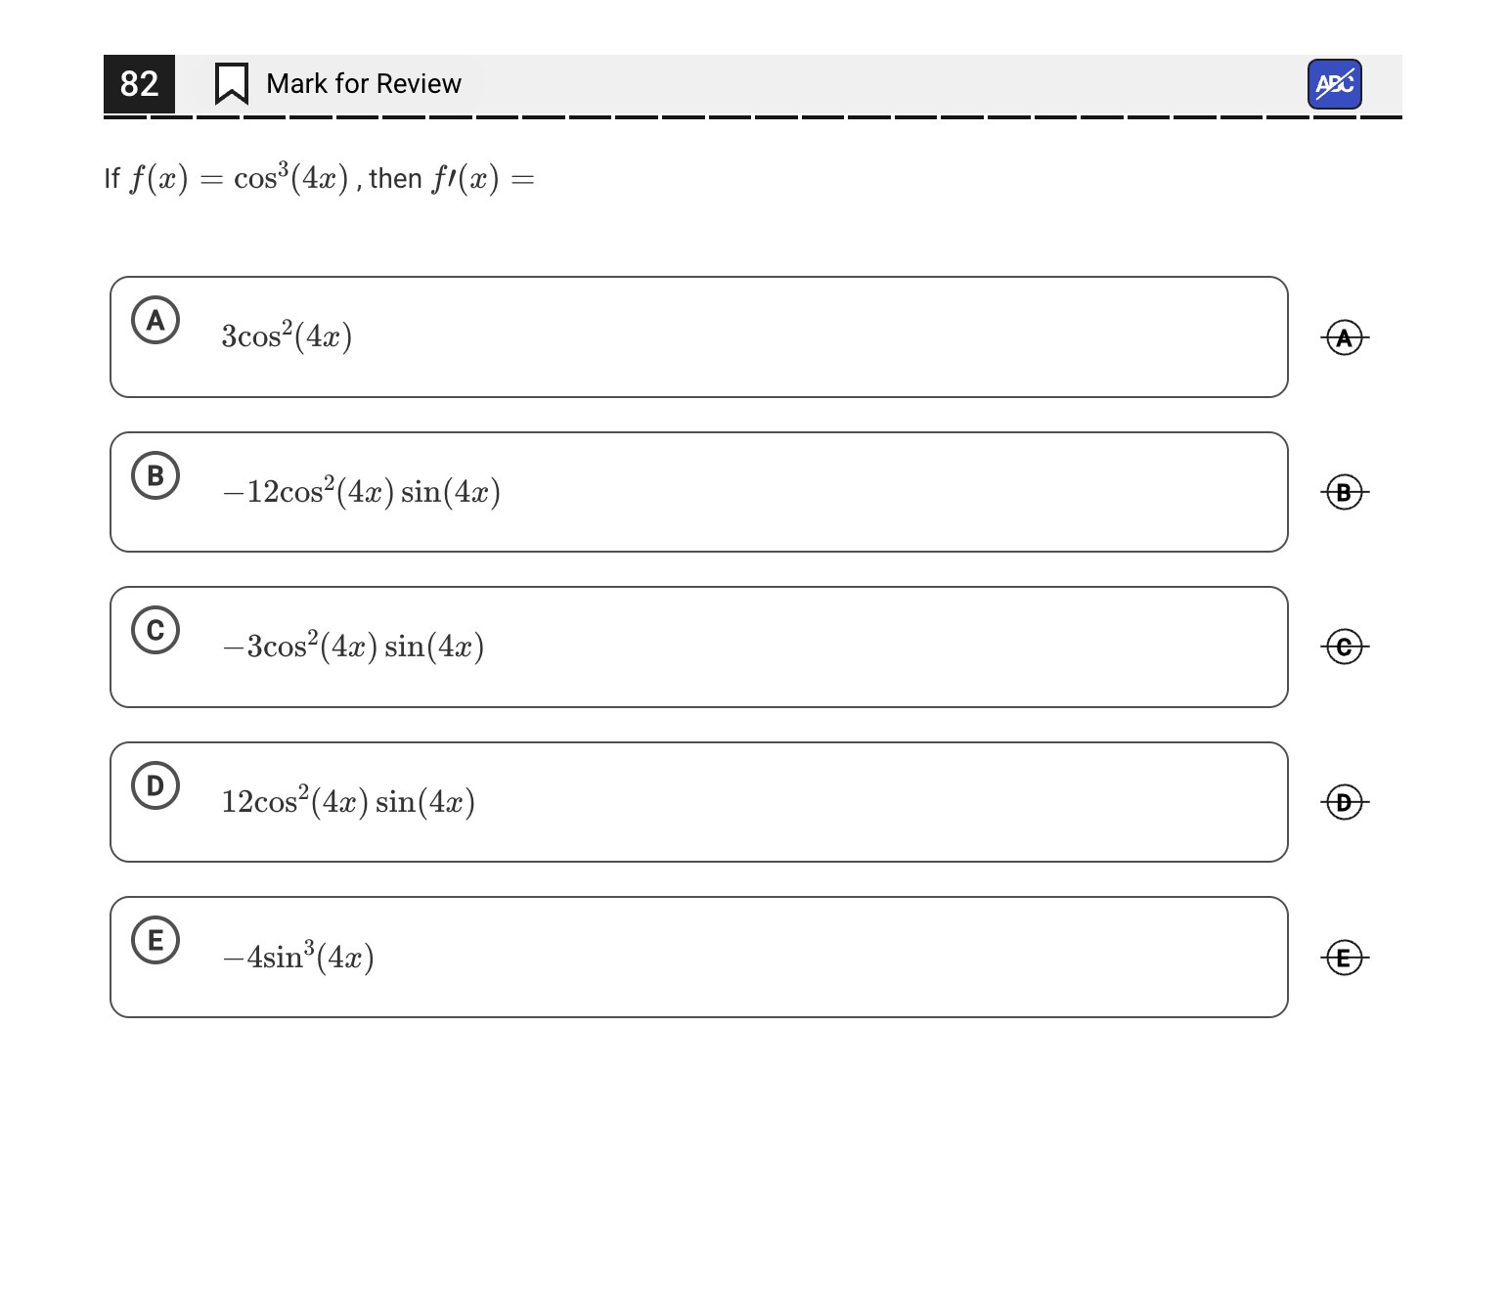
Task: Select the positive 12cos²(4x) sin(4x) answer
Action: [x=348, y=802]
